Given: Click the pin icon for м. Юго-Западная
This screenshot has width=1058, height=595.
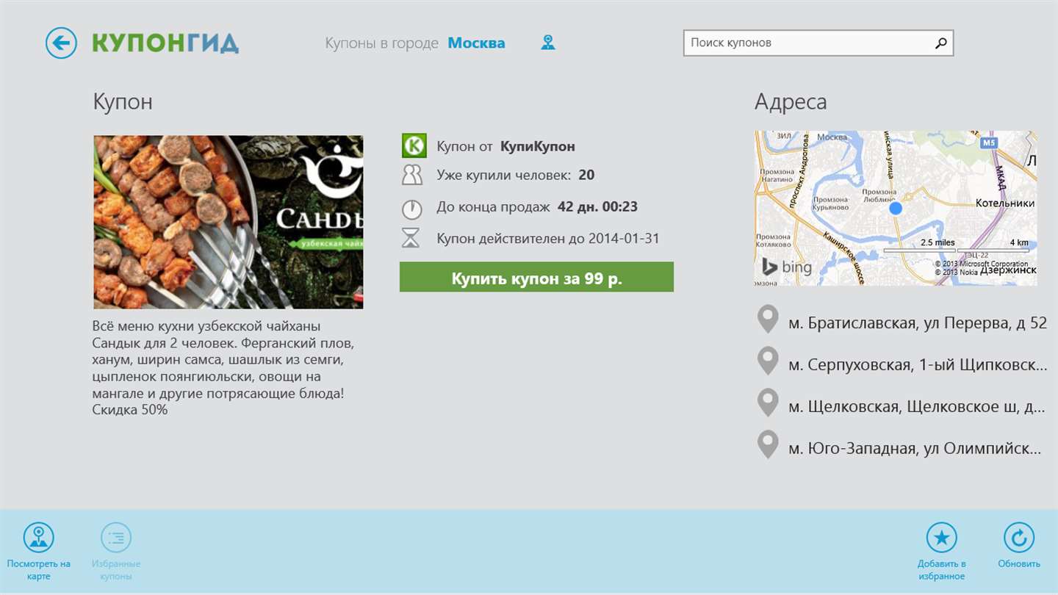Looking at the screenshot, I should click(768, 445).
